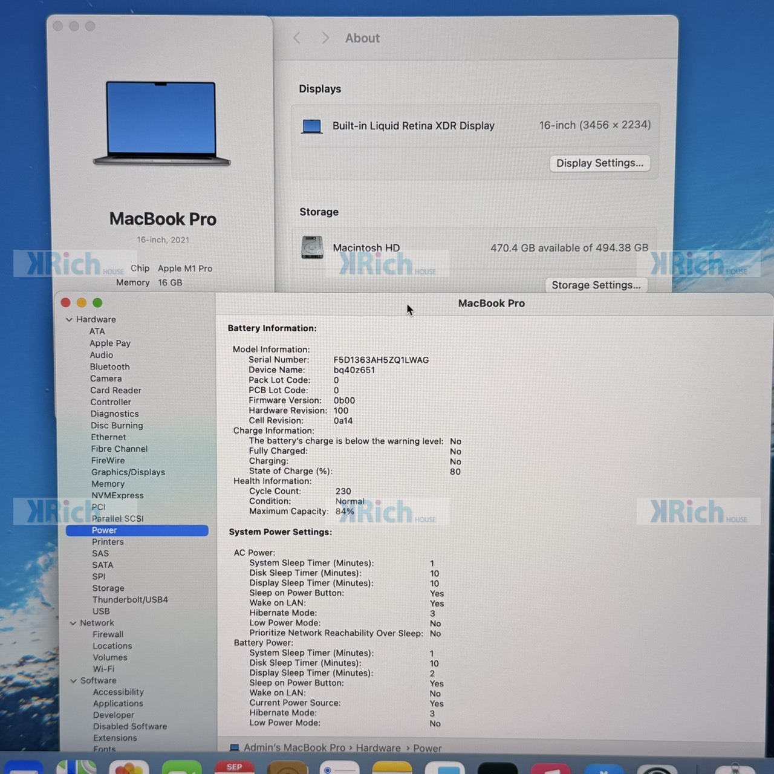This screenshot has height=774, width=774.
Task: Click Power in the path bar
Action: click(x=428, y=749)
